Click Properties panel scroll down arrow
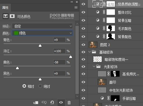The width and height of the screenshot is (143, 106). 77,96
